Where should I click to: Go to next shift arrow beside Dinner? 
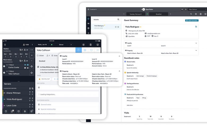coord(71,45)
